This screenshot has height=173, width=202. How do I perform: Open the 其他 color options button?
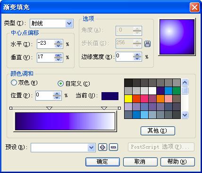pos(158,131)
